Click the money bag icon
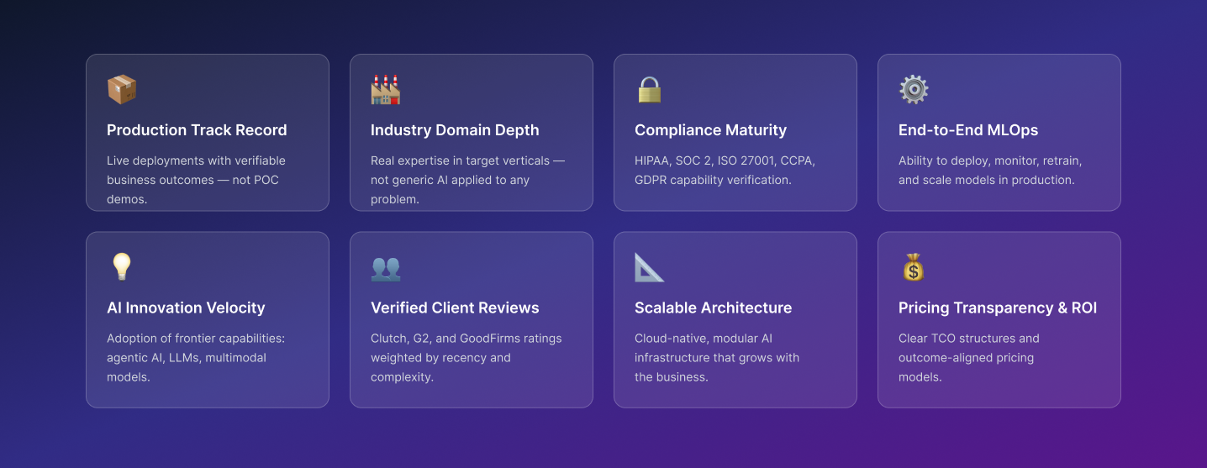Image resolution: width=1207 pixels, height=468 pixels. 914,267
